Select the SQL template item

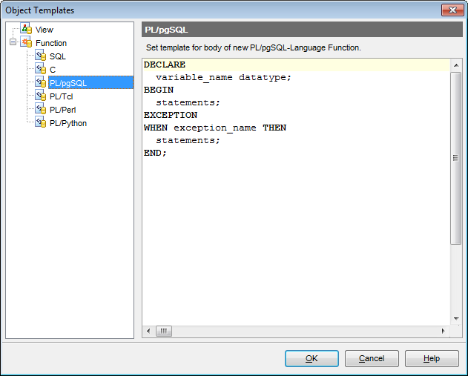pyautogui.click(x=57, y=56)
